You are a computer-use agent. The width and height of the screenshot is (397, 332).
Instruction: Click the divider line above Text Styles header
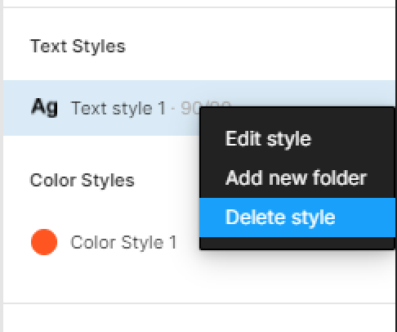click(x=199, y=7)
